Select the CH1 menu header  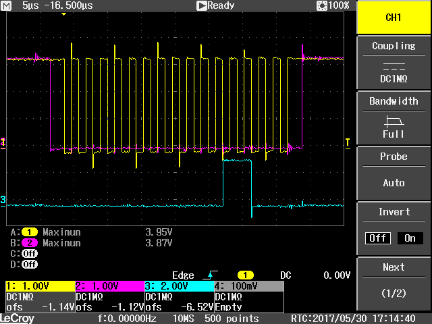(394, 17)
